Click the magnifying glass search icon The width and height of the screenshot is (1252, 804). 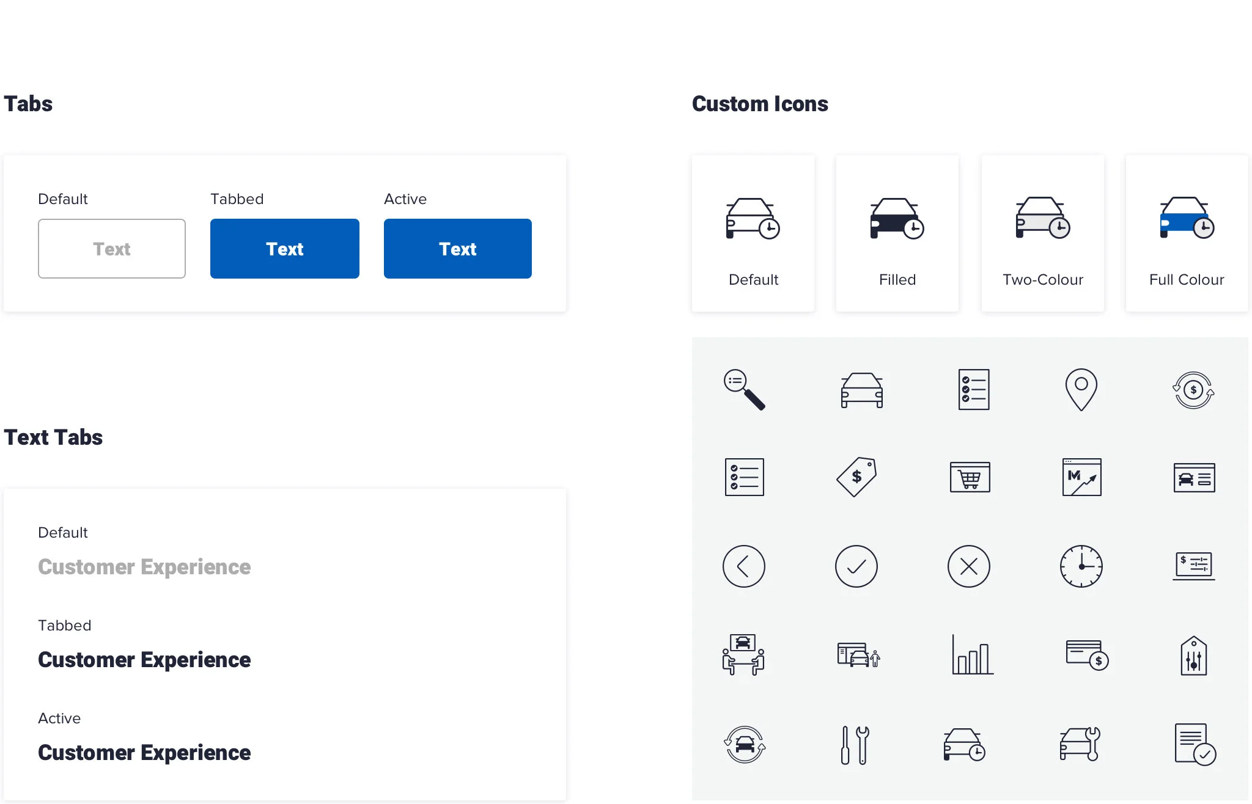(744, 389)
